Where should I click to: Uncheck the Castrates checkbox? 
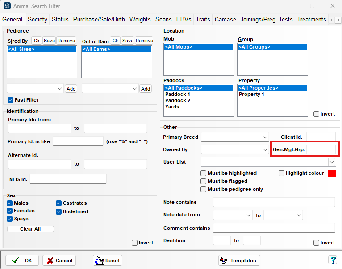click(x=59, y=203)
